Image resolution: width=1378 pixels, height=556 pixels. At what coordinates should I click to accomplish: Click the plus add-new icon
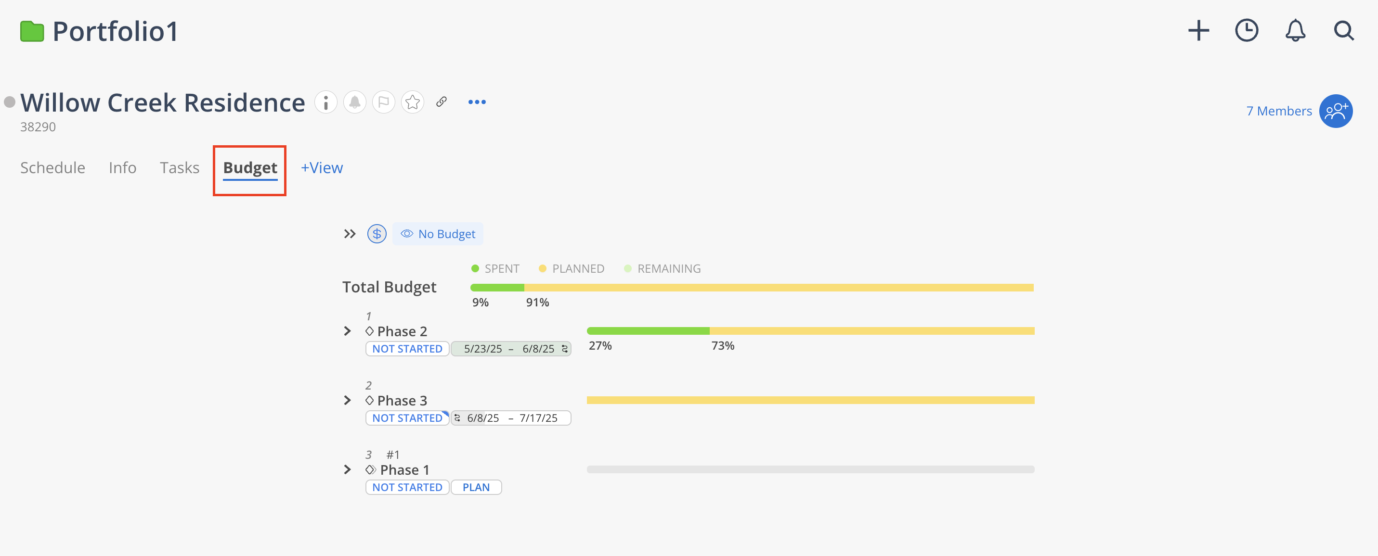[x=1198, y=30]
